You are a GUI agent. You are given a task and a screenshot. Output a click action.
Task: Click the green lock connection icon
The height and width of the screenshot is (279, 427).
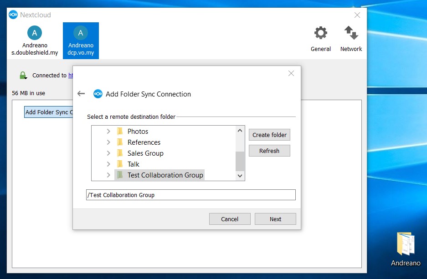click(23, 76)
